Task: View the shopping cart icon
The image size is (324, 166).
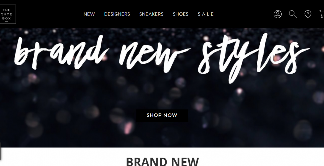Action: (x=322, y=14)
